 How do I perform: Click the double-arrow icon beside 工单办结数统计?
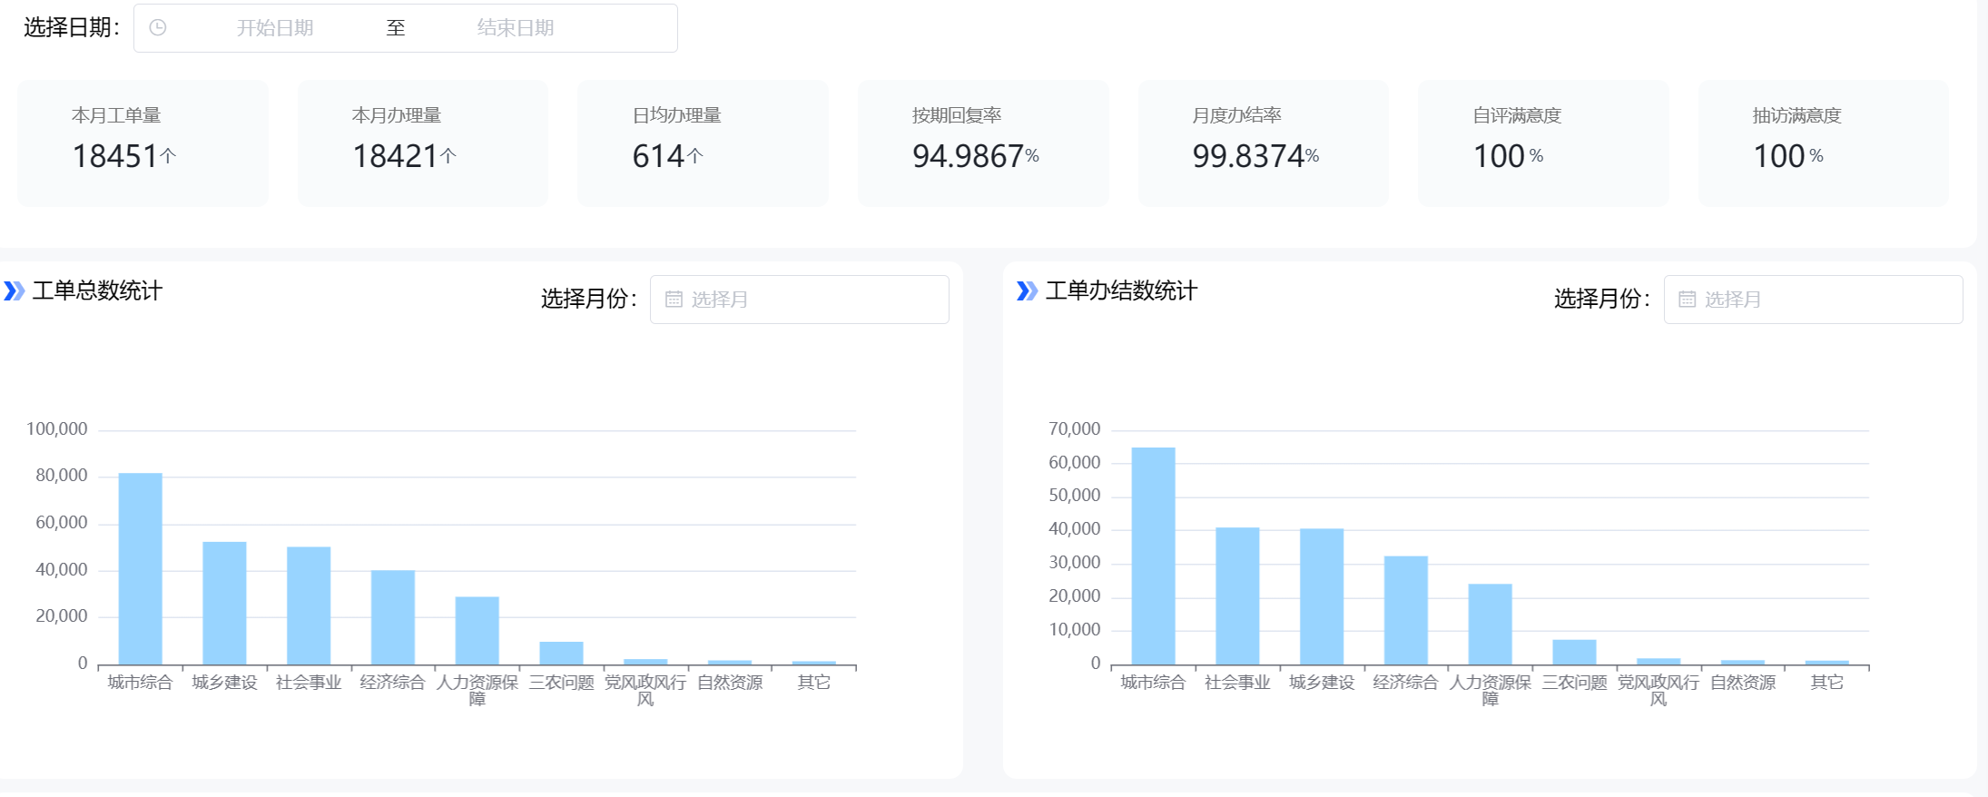(x=1027, y=291)
